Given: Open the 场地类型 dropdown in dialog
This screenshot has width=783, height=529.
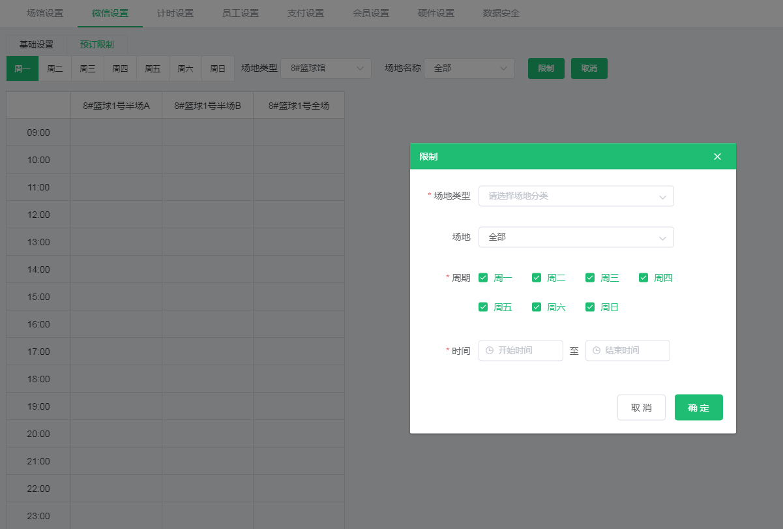Looking at the screenshot, I should (576, 196).
